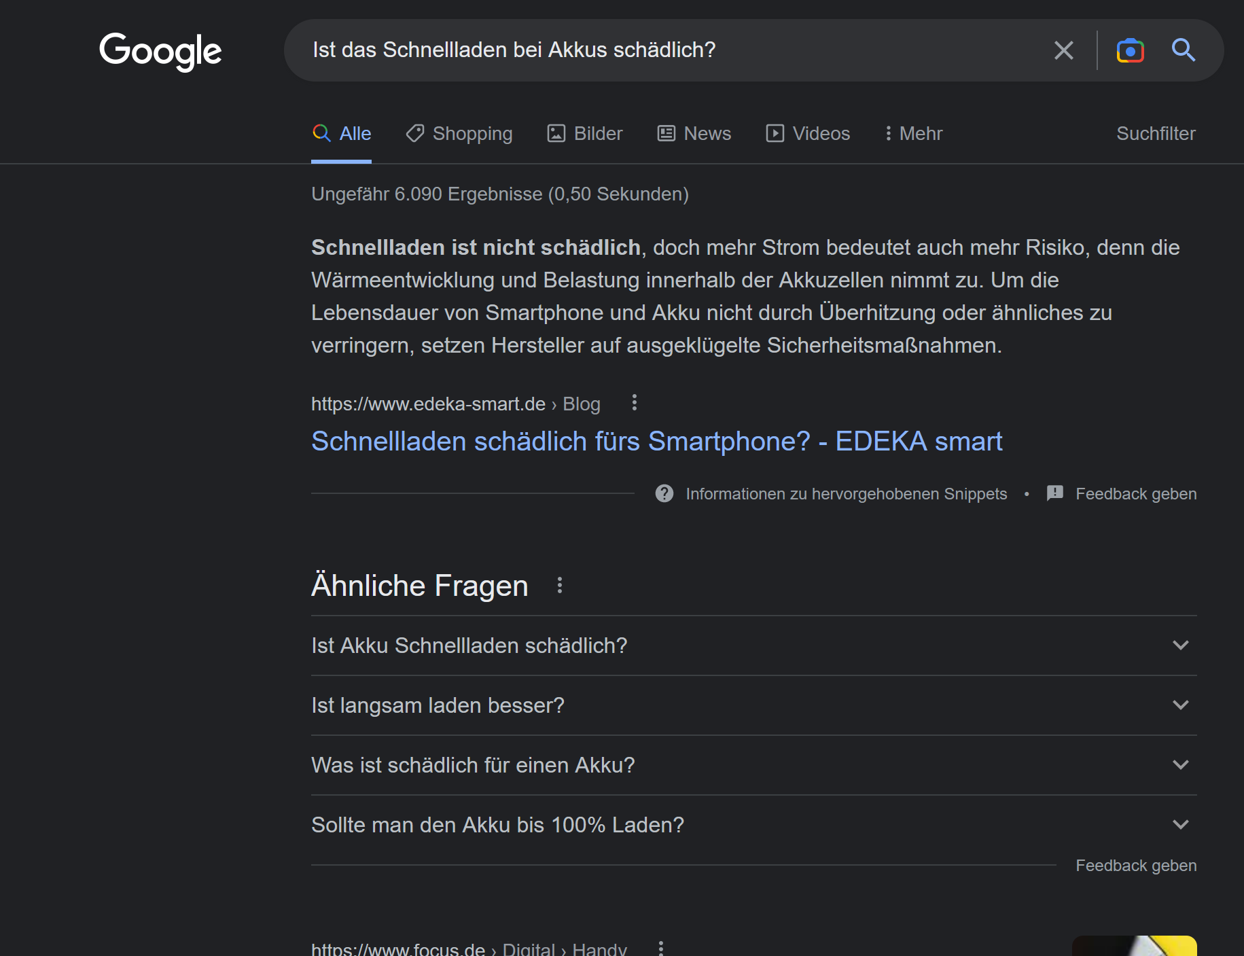Switch to the News tab
Viewport: 1244px width, 956px height.
click(694, 134)
